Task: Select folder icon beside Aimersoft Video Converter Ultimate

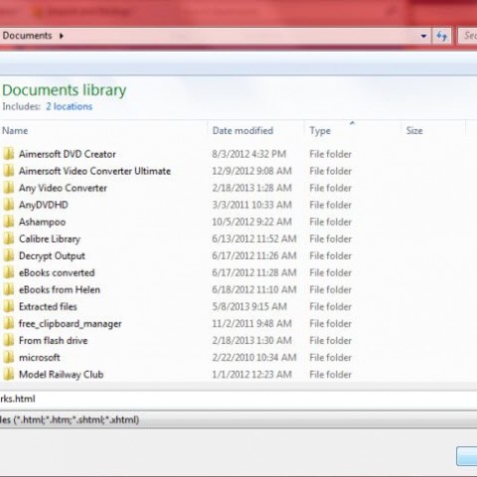Action: (x=9, y=171)
